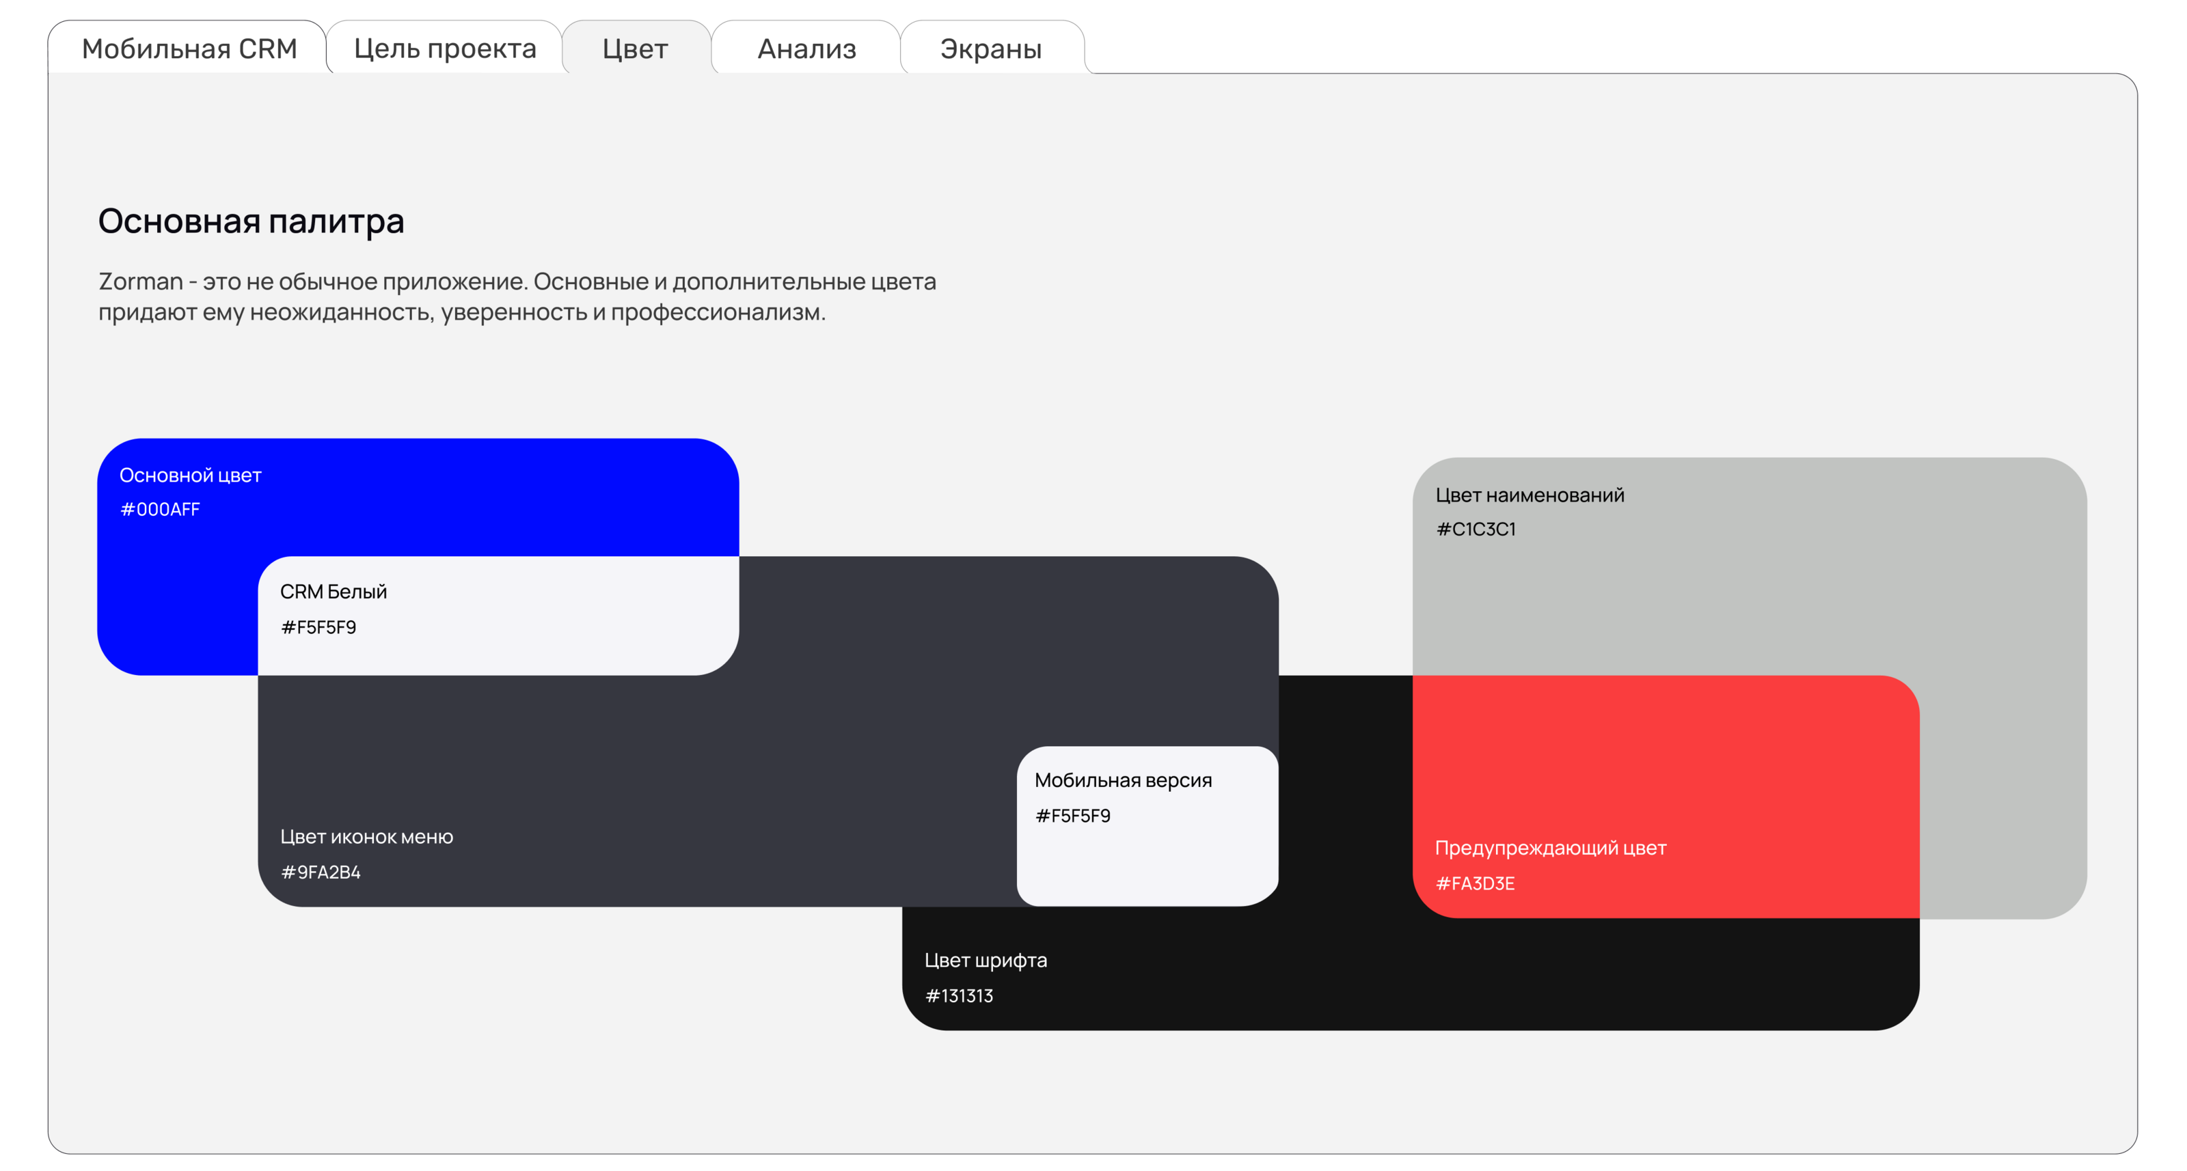Click the #9FA2B4 hex label
Screen dimensions: 2187x1171
(x=320, y=872)
